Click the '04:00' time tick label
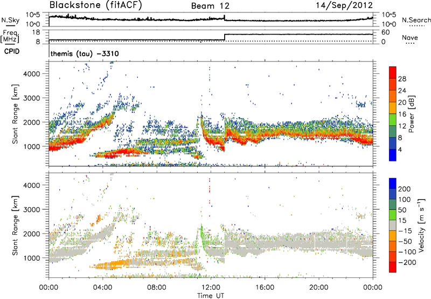The image size is (431, 299). click(103, 288)
